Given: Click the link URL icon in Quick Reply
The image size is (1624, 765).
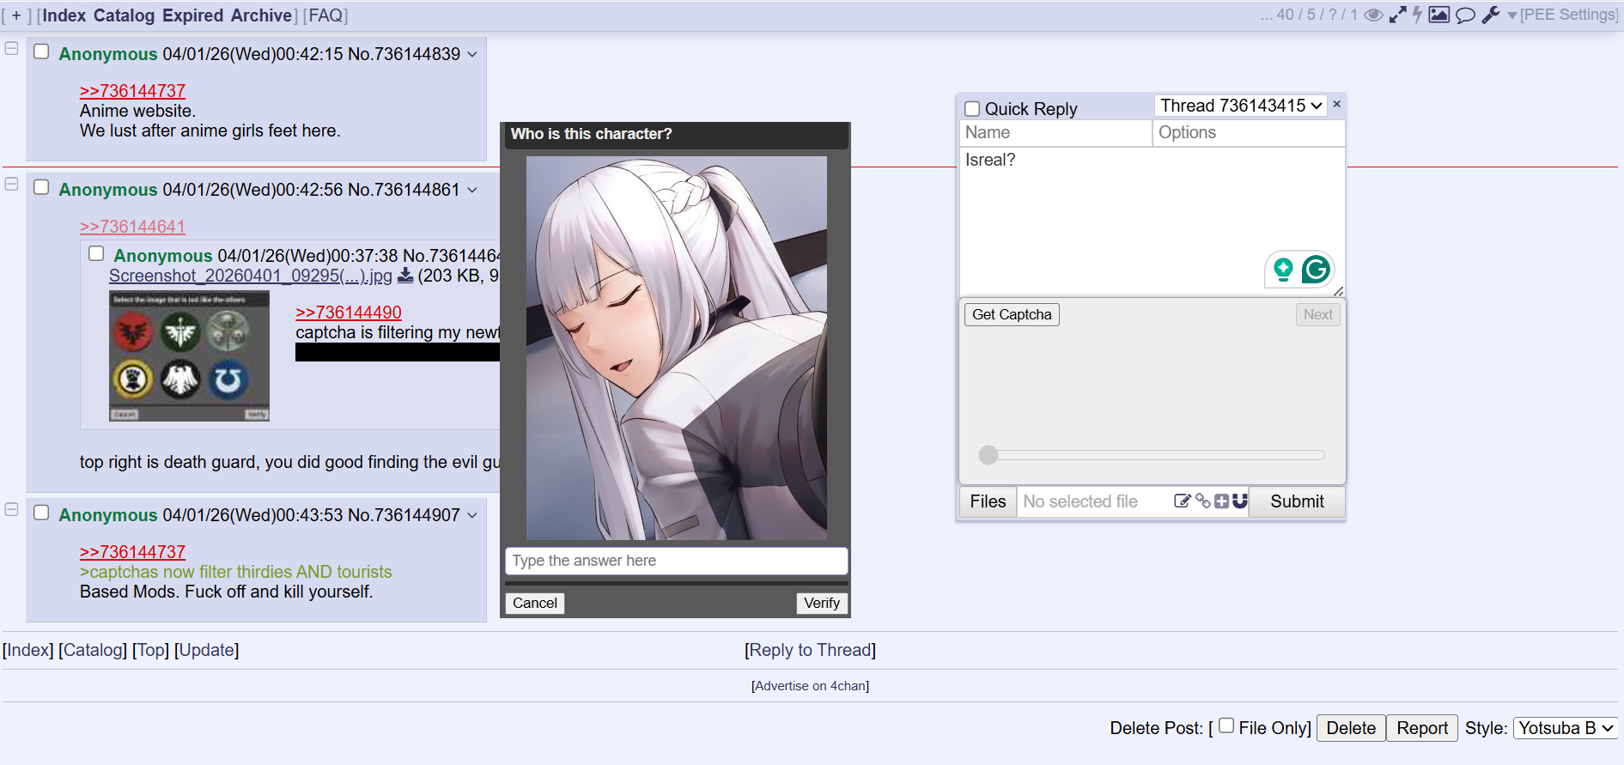Looking at the screenshot, I should (1202, 501).
